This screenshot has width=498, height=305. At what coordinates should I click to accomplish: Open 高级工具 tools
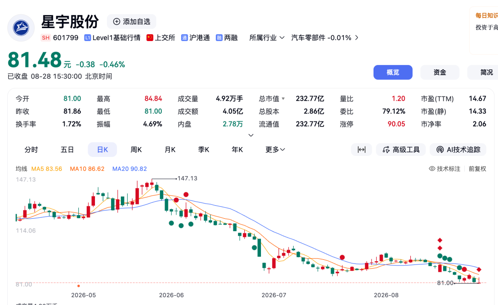coord(401,150)
